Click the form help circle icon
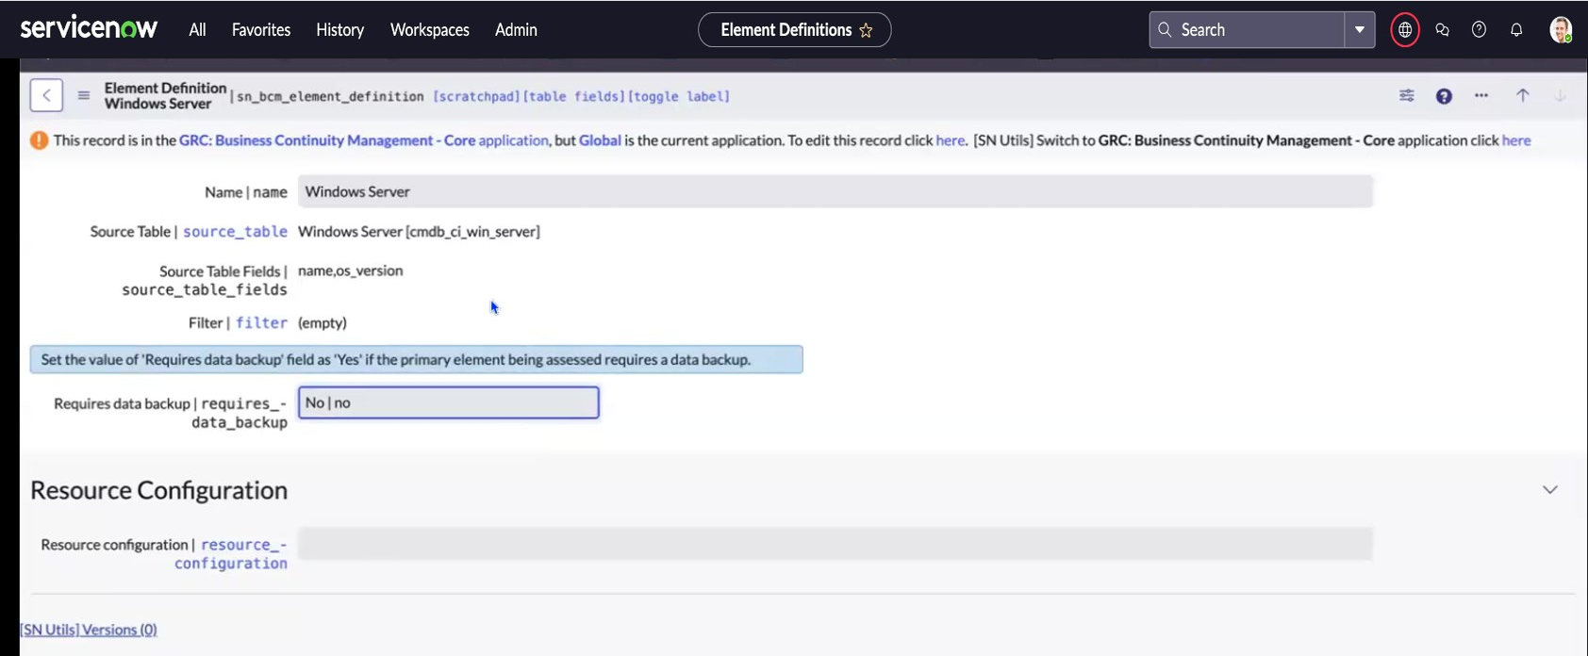The width and height of the screenshot is (1588, 656). [x=1444, y=96]
